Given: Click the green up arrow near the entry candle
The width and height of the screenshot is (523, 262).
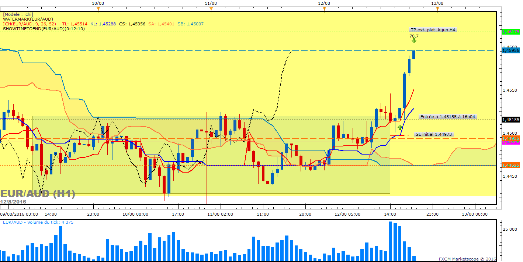Looking at the screenshot, I should (400, 127).
